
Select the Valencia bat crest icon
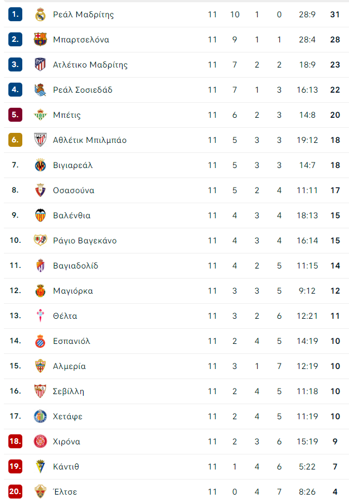click(40, 215)
